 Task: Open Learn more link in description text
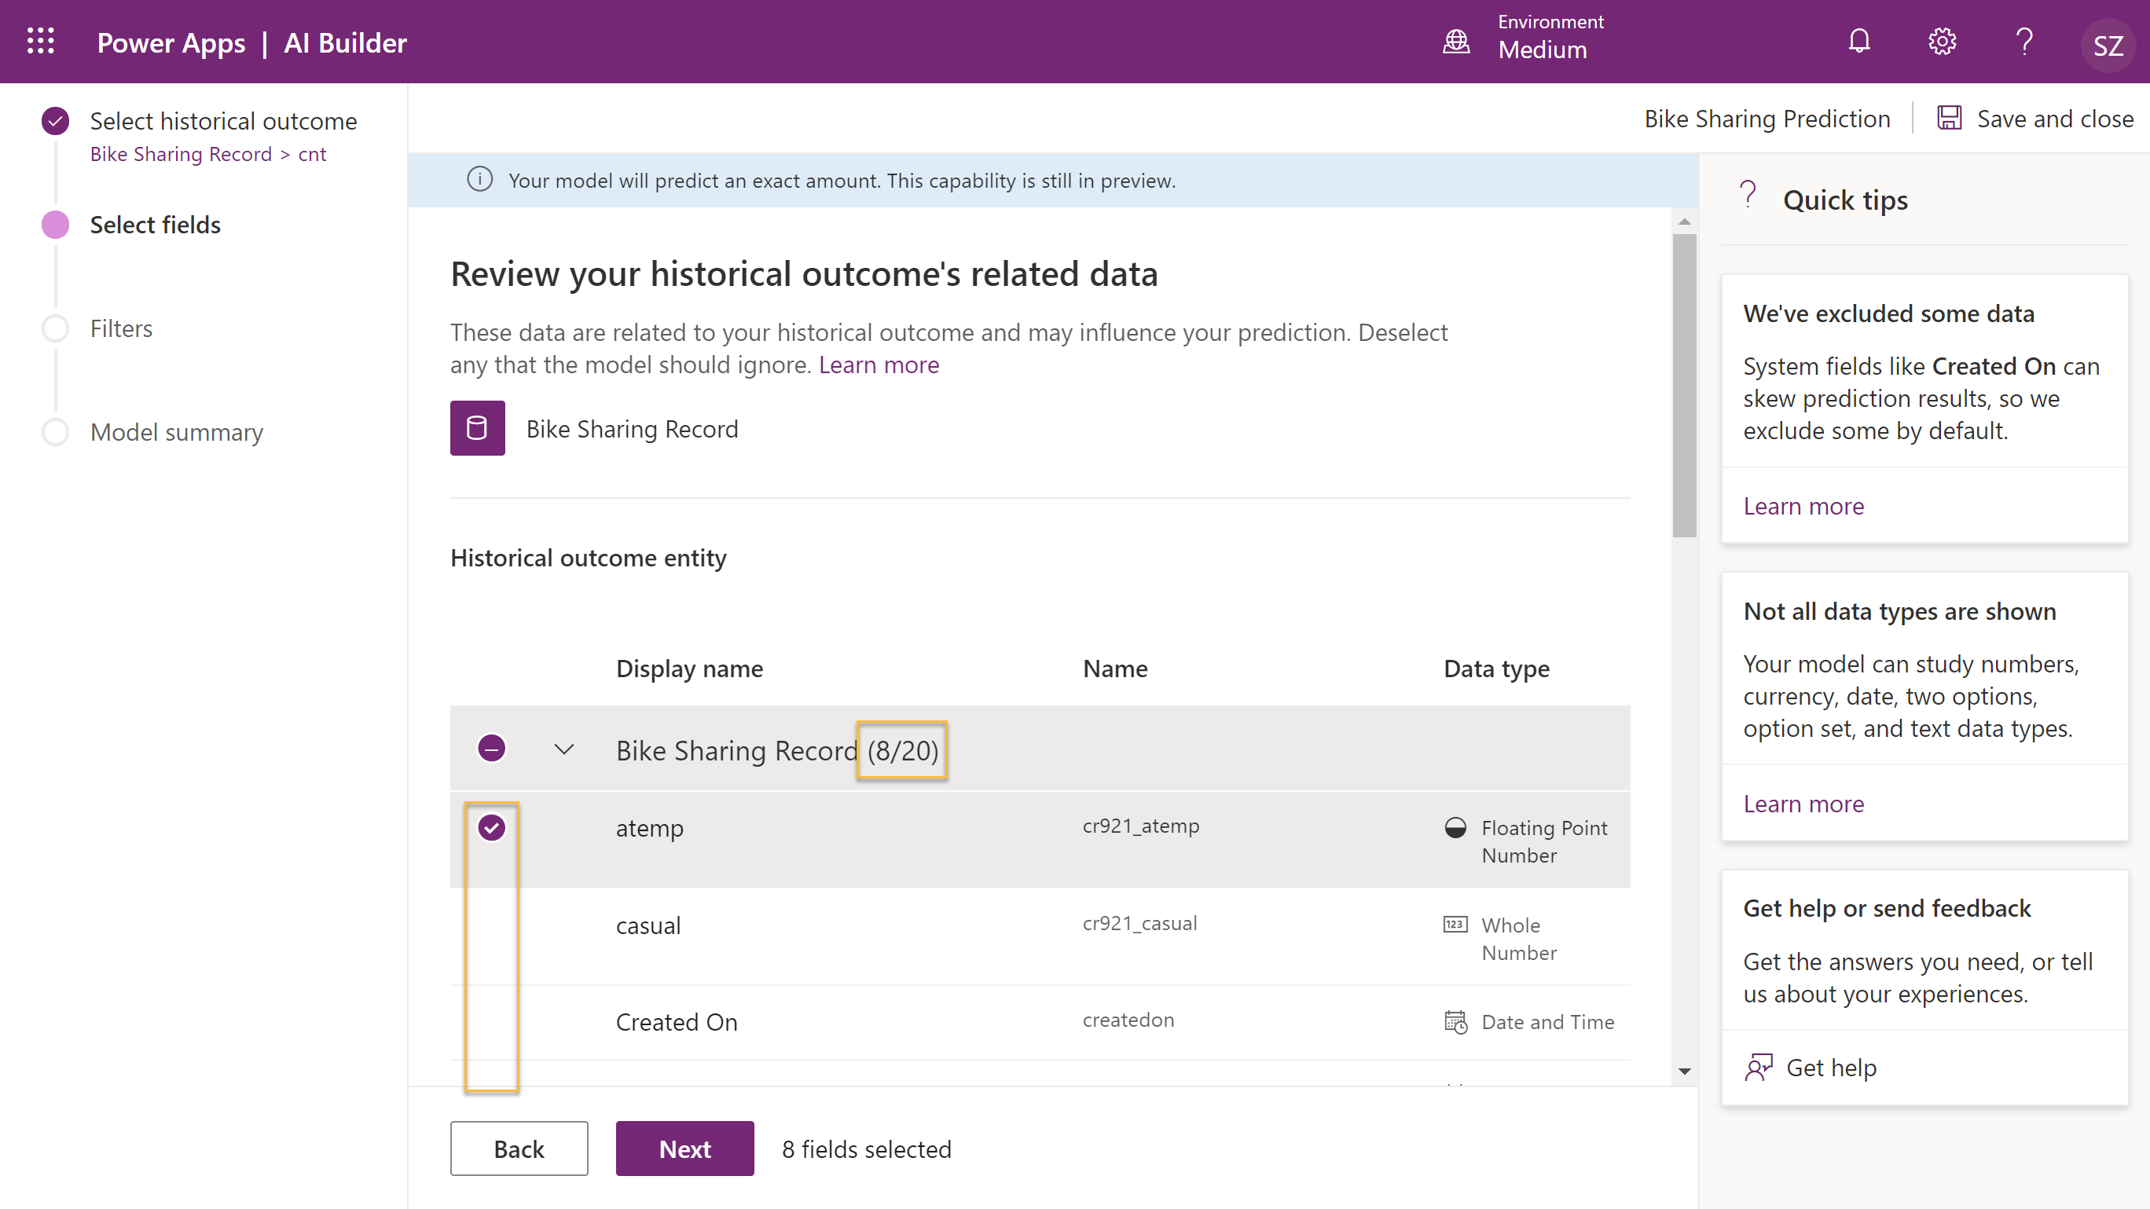[x=878, y=365]
